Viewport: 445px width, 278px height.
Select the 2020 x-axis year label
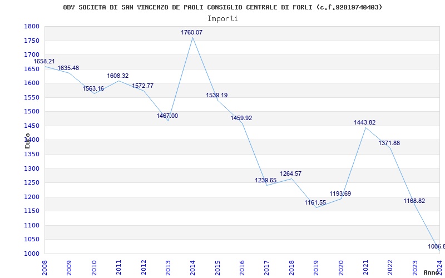coord(341,267)
